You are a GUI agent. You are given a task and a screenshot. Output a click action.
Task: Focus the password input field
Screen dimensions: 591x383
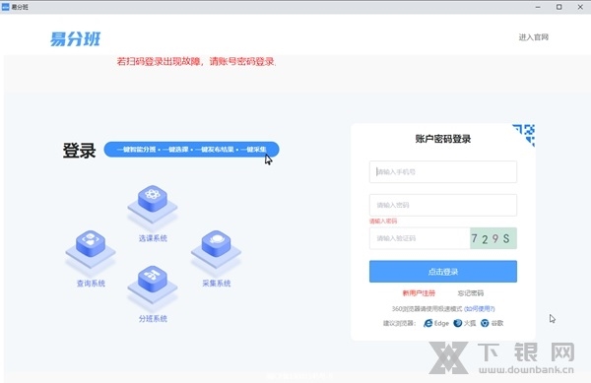(443, 205)
